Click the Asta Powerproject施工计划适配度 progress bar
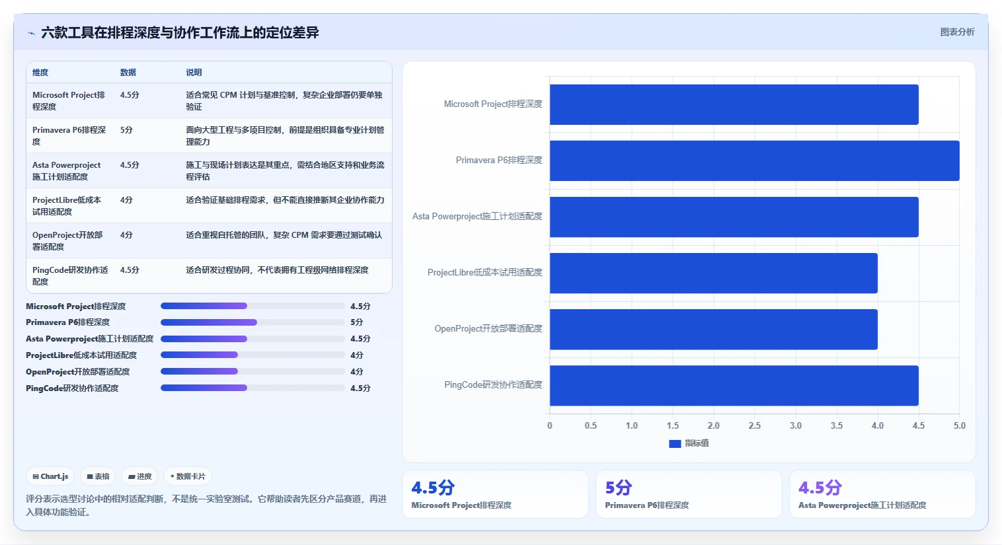Viewport: 1002px width, 545px height. coord(252,339)
